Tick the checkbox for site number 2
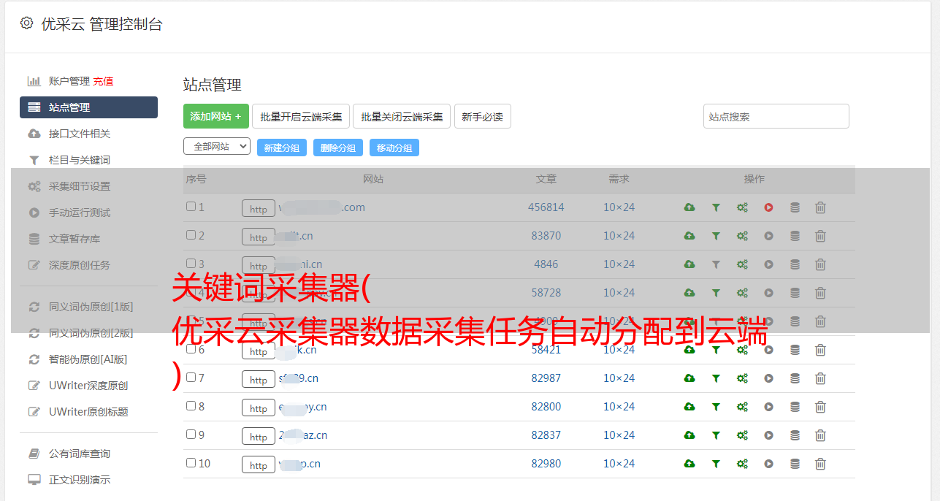The height and width of the screenshot is (501, 940). (x=191, y=235)
